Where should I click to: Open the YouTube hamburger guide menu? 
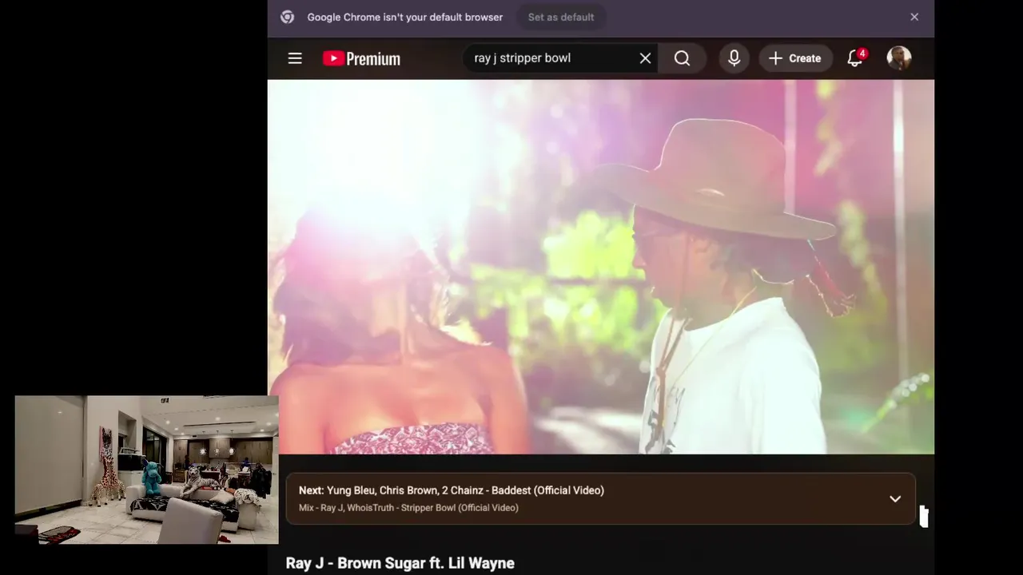[295, 58]
